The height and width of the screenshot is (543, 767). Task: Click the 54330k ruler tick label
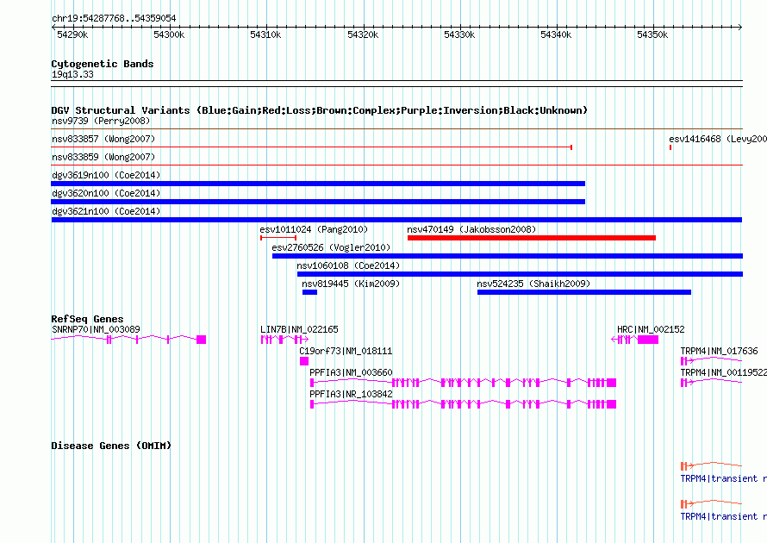[459, 34]
